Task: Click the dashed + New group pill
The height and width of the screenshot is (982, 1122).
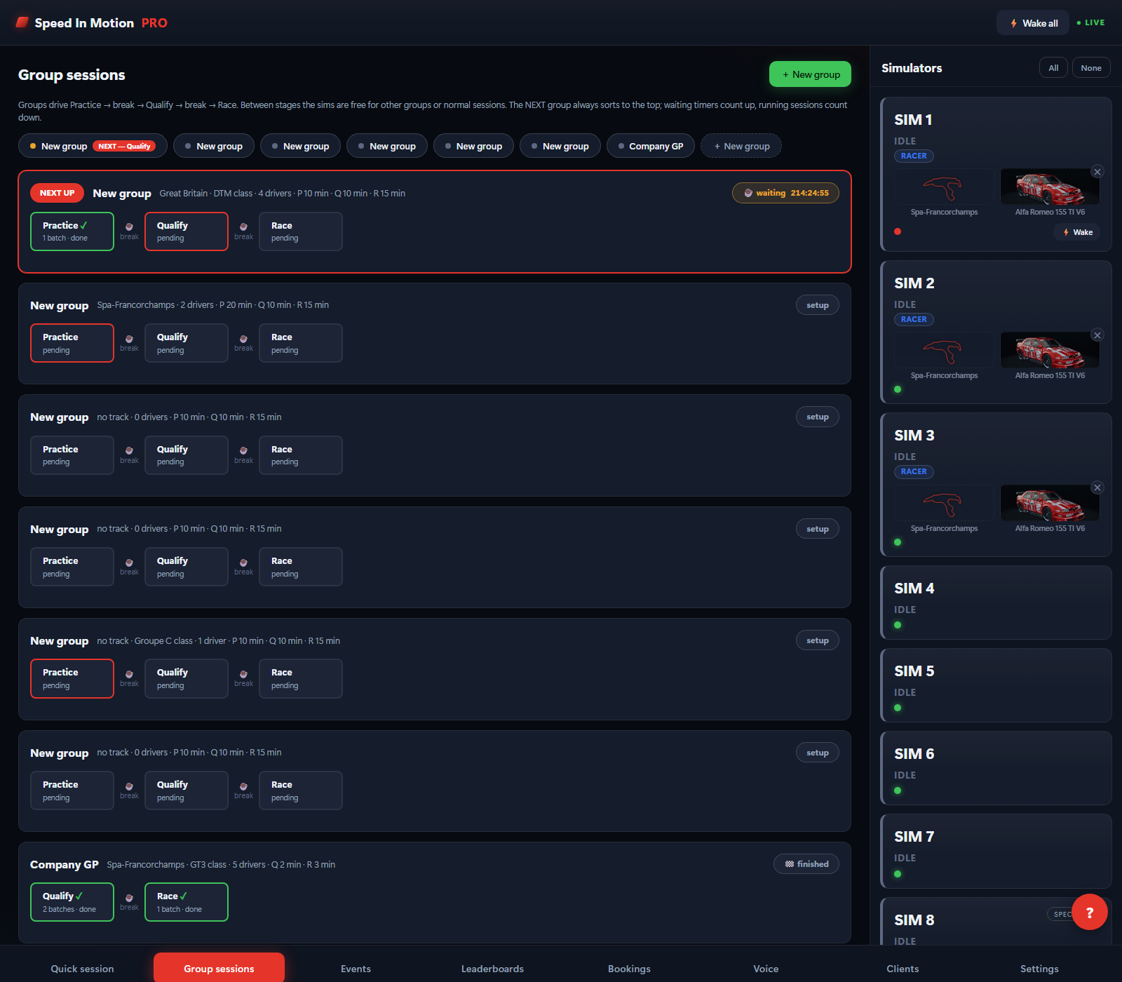Action: click(741, 146)
